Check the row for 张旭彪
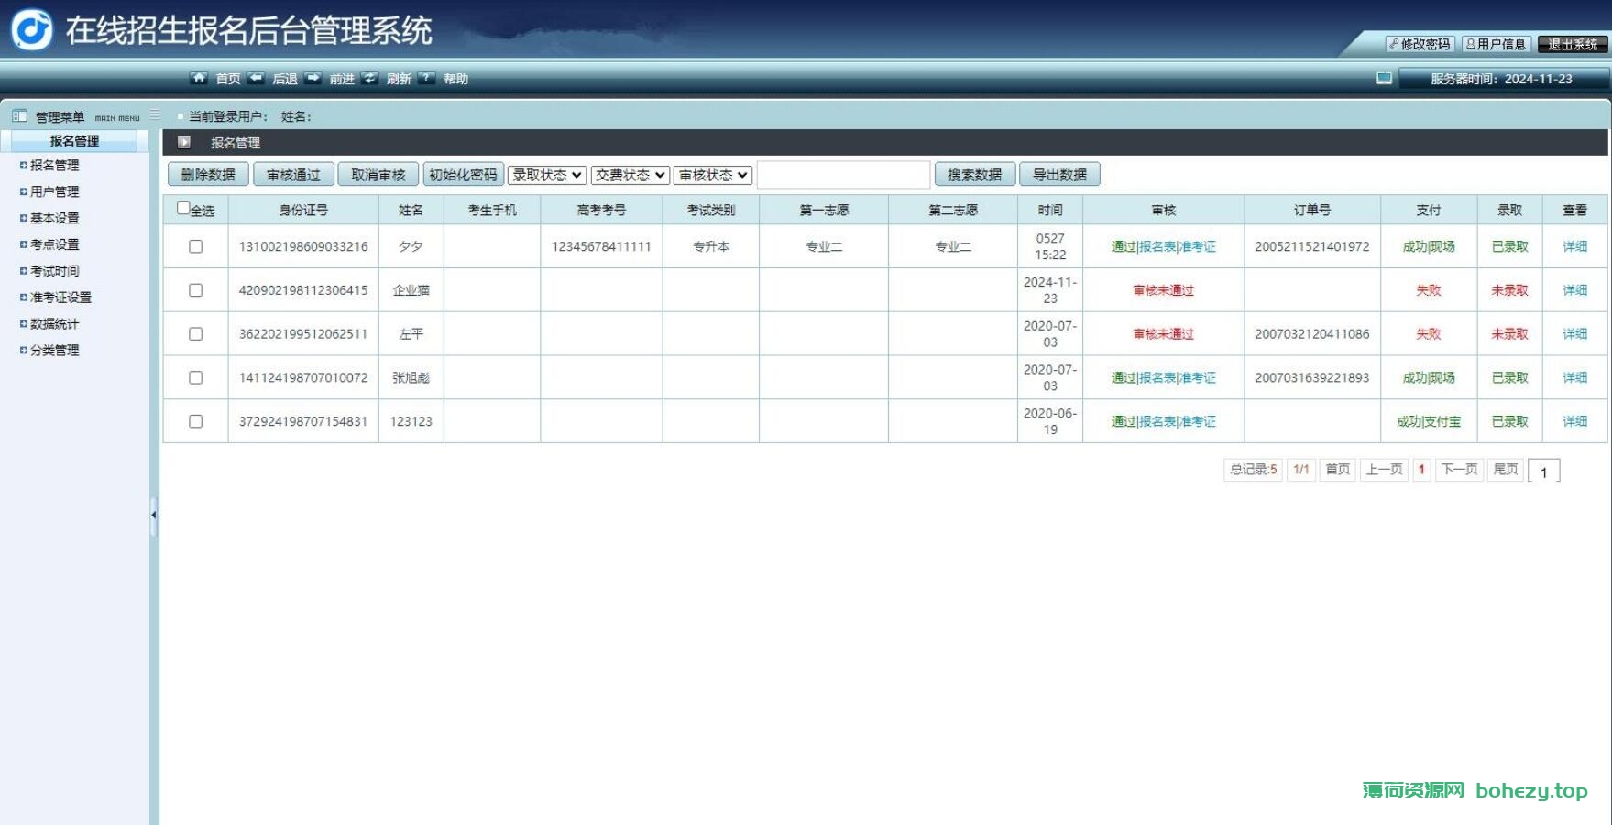 click(195, 377)
